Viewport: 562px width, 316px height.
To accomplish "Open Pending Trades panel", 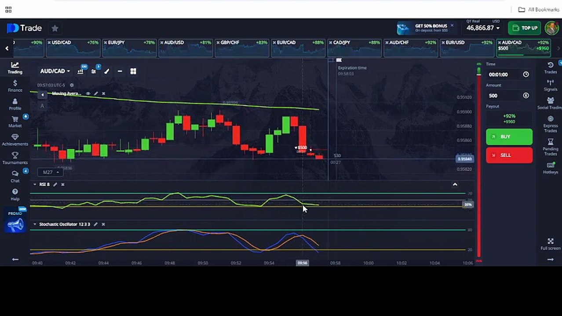I will (550, 147).
